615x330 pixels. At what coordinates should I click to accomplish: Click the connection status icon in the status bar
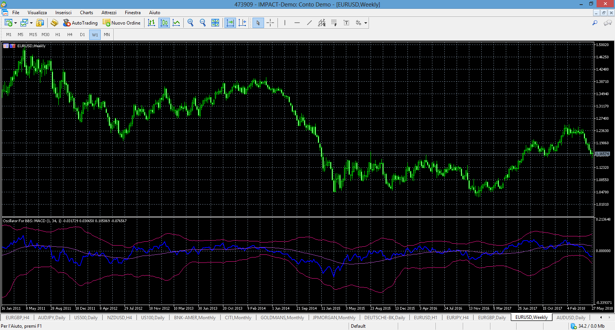pyautogui.click(x=573, y=326)
